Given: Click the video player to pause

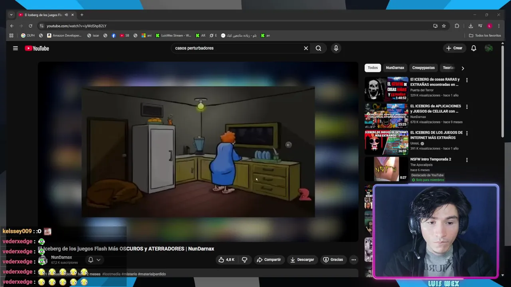Looking at the screenshot, I should click(198, 151).
